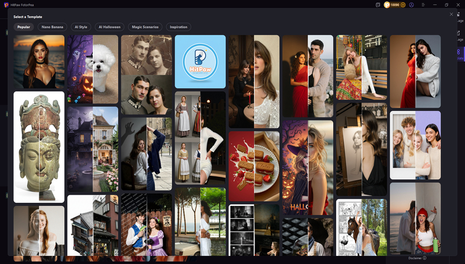Minimize the HitPaw FotorPea window
Screen dimensions: 465x264
tap(435, 5)
